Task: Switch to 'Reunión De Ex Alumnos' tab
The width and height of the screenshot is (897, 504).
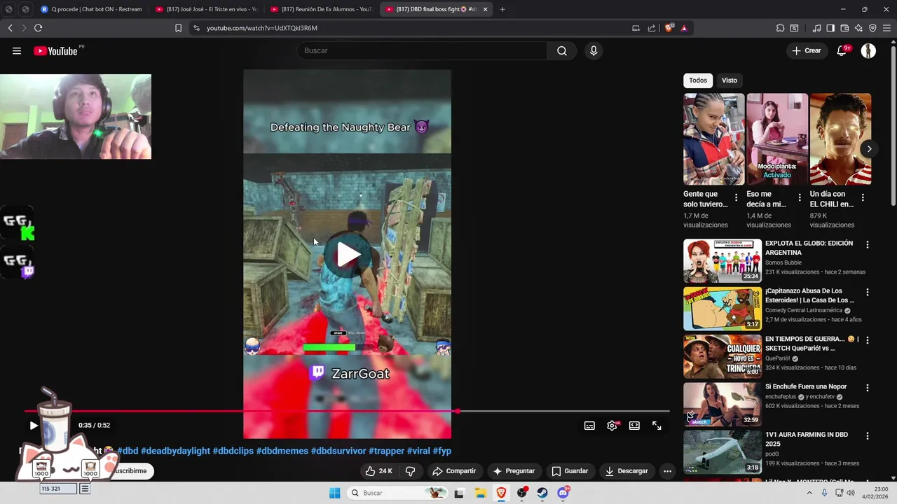Action: pyautogui.click(x=321, y=9)
